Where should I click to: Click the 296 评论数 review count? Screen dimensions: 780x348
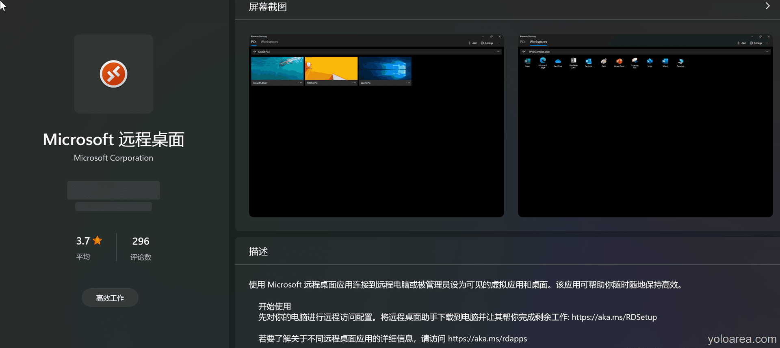click(141, 248)
